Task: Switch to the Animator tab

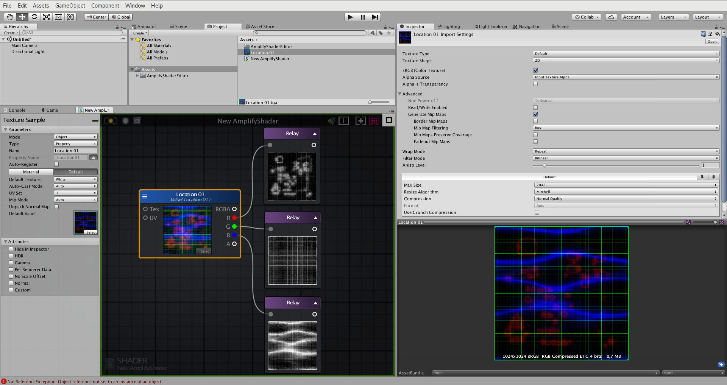Action: 144,26
